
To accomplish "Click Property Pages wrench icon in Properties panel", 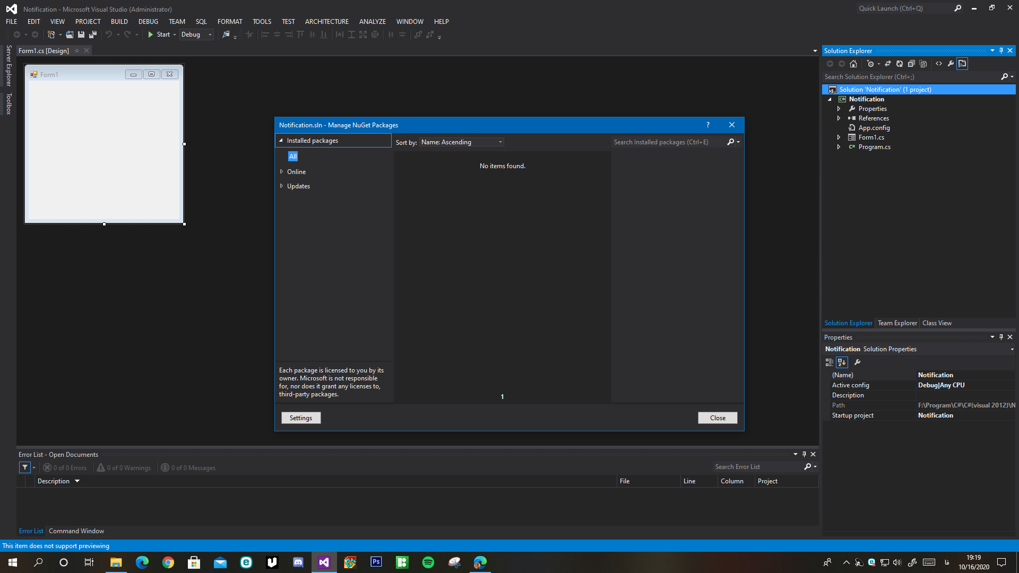I will point(857,362).
